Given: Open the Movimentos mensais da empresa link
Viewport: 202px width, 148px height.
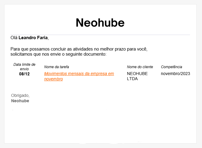Looking at the screenshot, I should [x=79, y=76].
